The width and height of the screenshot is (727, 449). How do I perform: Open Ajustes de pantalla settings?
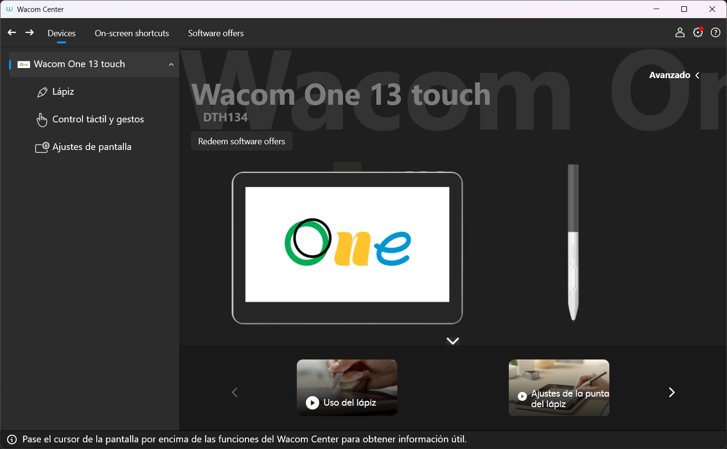pos(92,147)
